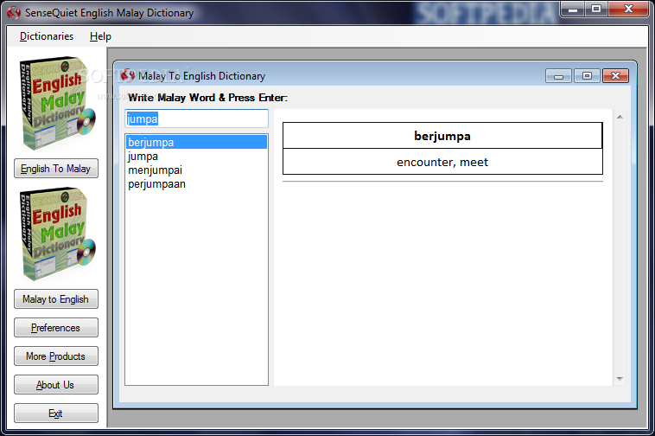Open the Dictionaries menu
655x436 pixels.
point(47,36)
